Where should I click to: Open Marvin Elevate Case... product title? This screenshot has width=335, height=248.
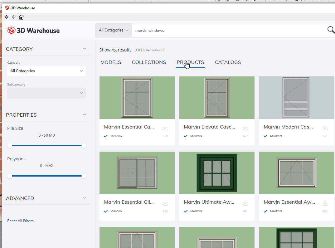point(209,127)
